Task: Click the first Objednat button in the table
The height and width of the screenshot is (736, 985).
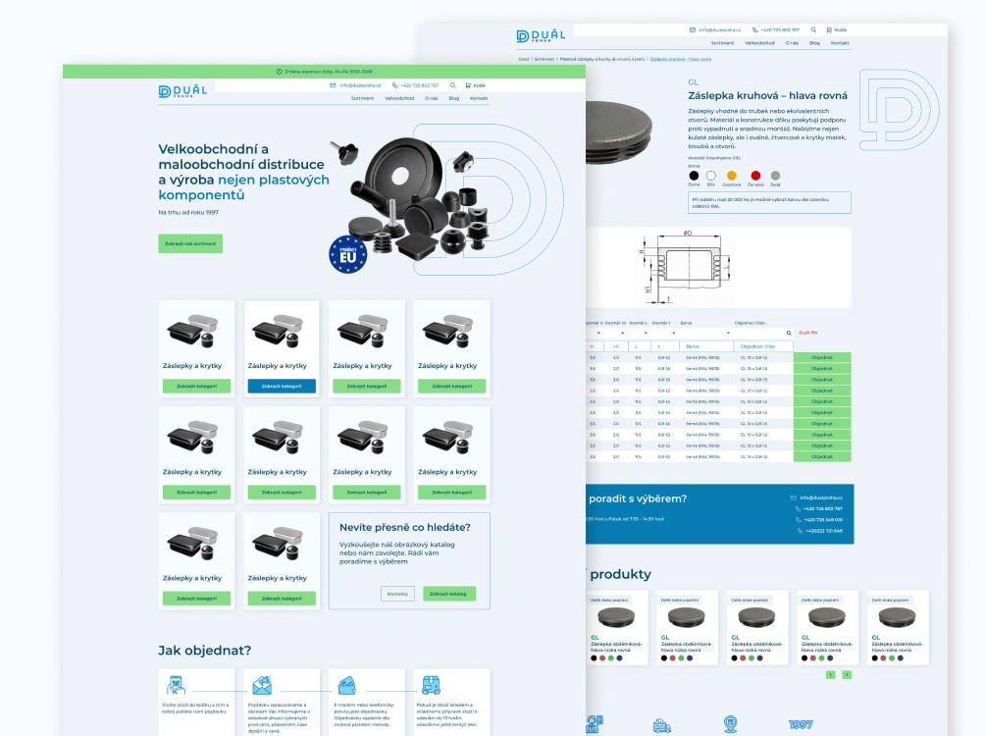Action: click(x=822, y=357)
